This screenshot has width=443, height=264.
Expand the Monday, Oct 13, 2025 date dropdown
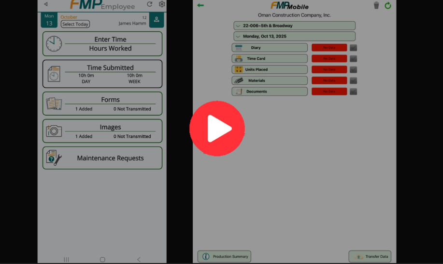tap(294, 36)
